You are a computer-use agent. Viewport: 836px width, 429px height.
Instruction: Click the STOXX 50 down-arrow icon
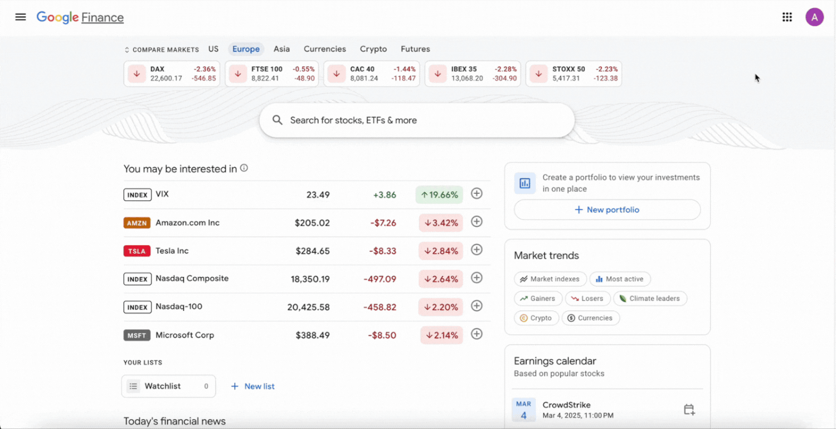(538, 74)
